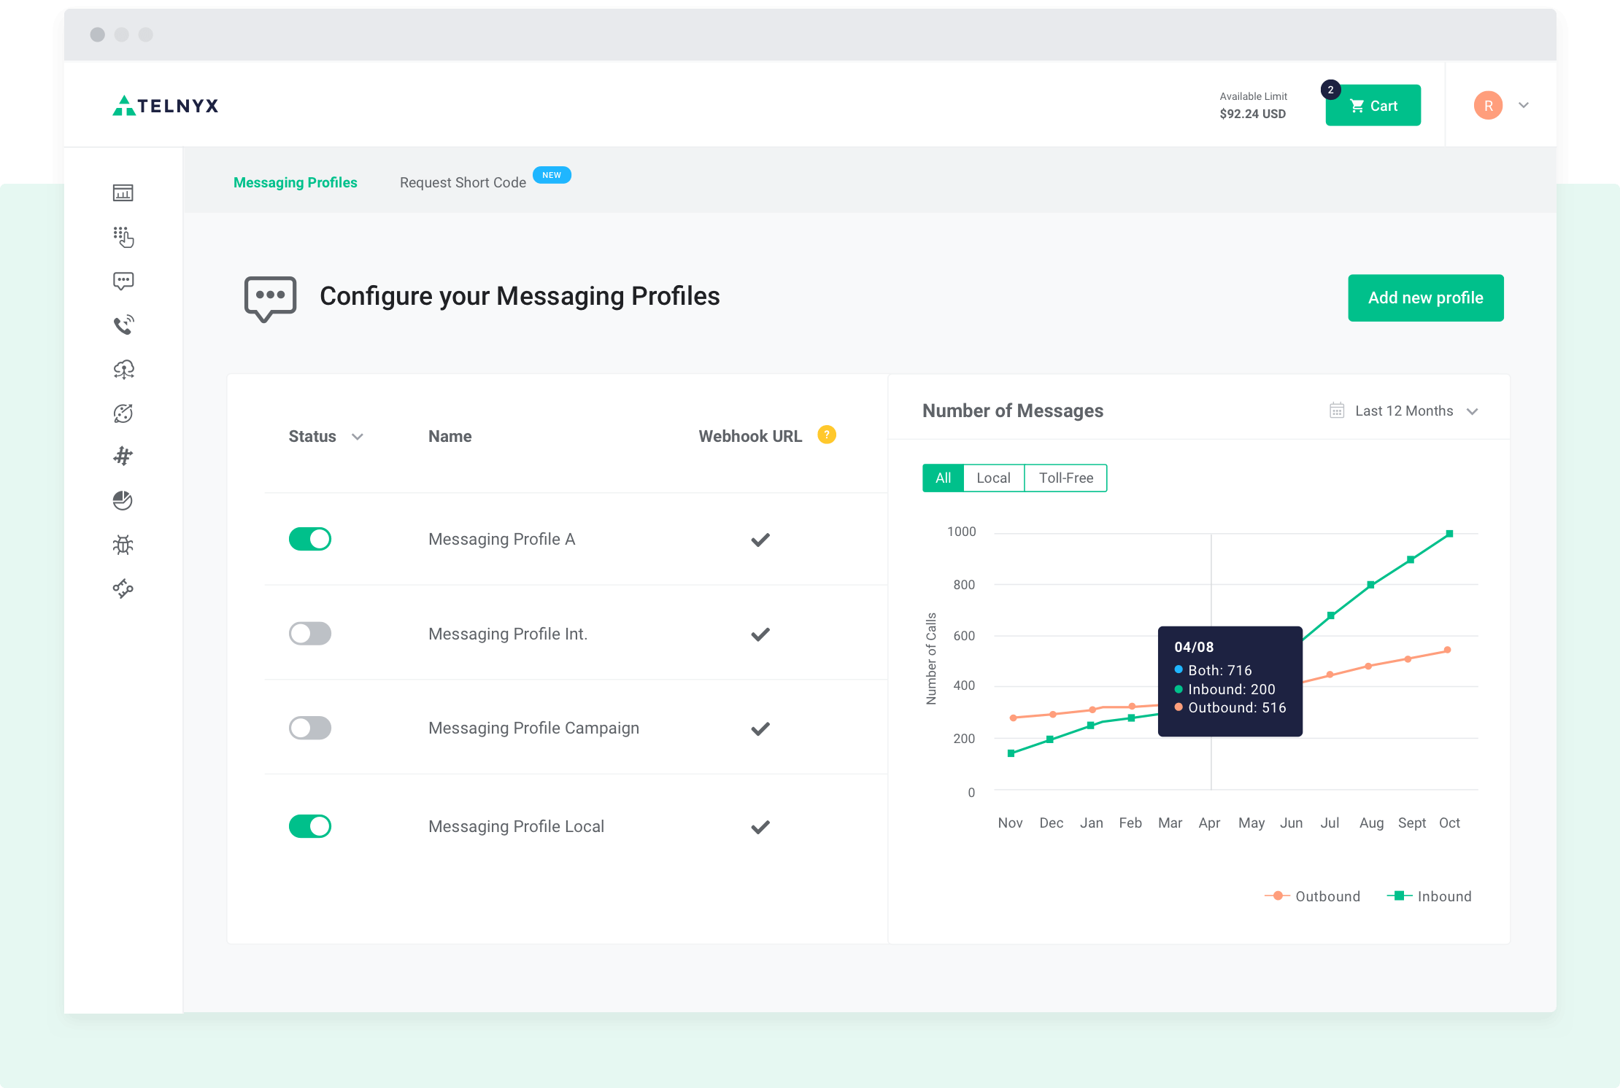
Task: Open the Cart button
Action: [x=1373, y=106]
